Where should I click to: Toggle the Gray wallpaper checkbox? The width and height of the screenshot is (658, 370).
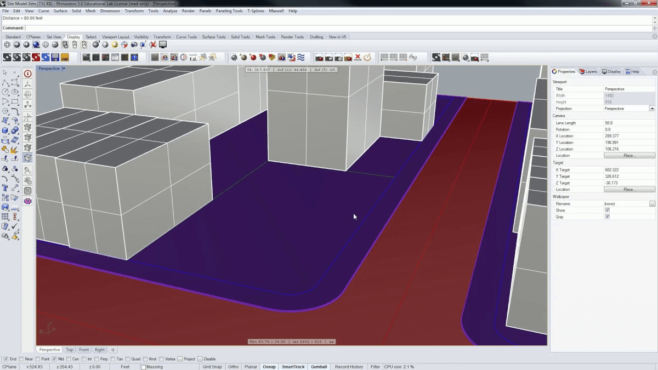[607, 216]
